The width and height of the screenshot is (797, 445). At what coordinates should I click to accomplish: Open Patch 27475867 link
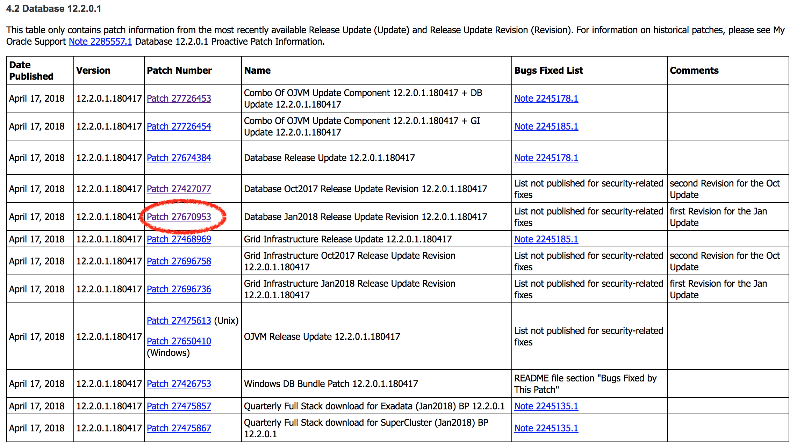click(x=179, y=428)
